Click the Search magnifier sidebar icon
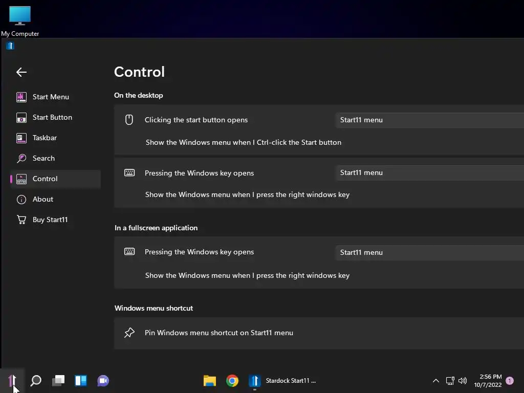 [21, 159]
